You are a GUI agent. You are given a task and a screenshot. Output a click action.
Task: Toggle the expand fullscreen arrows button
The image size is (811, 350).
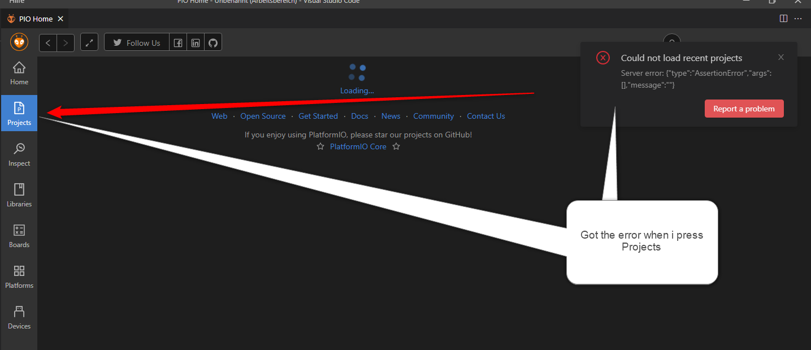[89, 42]
